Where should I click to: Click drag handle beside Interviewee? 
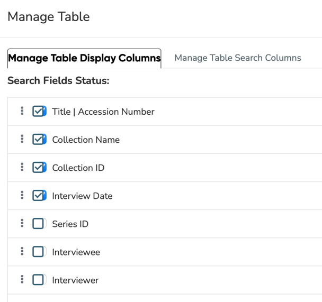(22, 251)
